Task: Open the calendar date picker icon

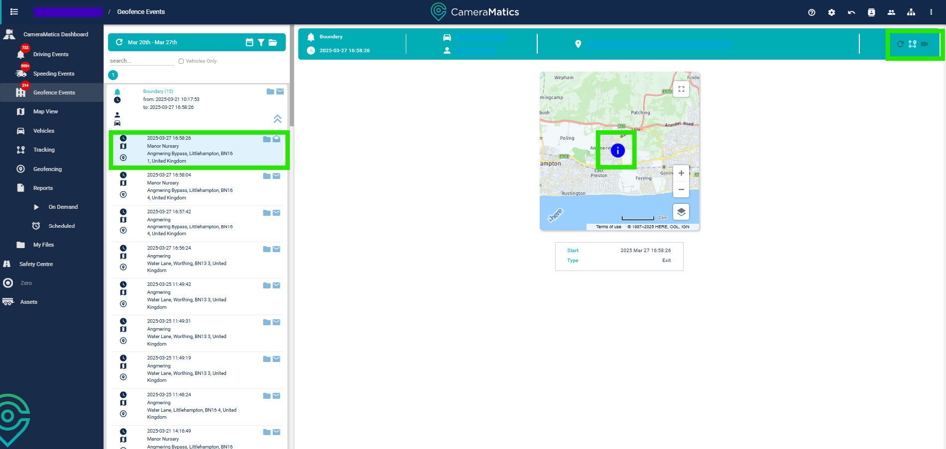Action: [249, 43]
